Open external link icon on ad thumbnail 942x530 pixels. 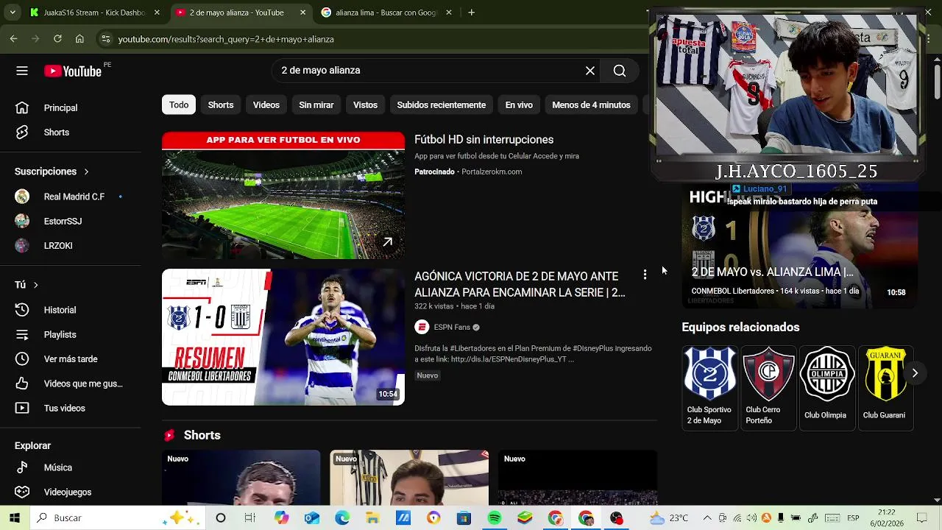[387, 241]
